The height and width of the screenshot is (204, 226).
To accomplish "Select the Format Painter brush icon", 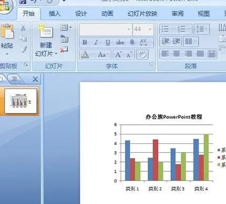I will coord(24,49).
